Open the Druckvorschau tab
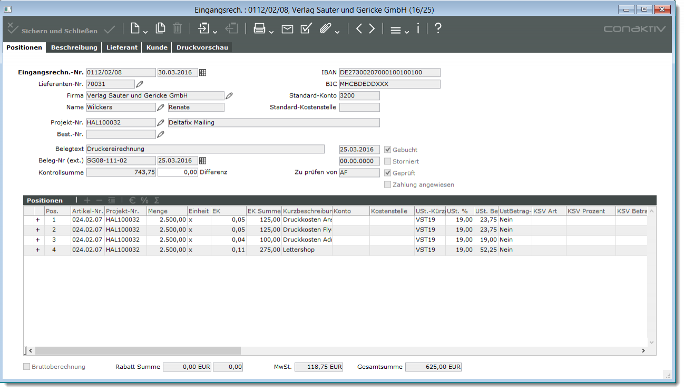 (202, 47)
